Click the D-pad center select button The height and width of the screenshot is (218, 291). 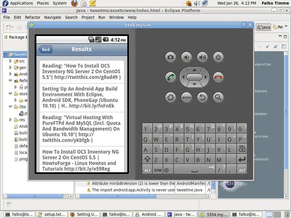coord(194,77)
